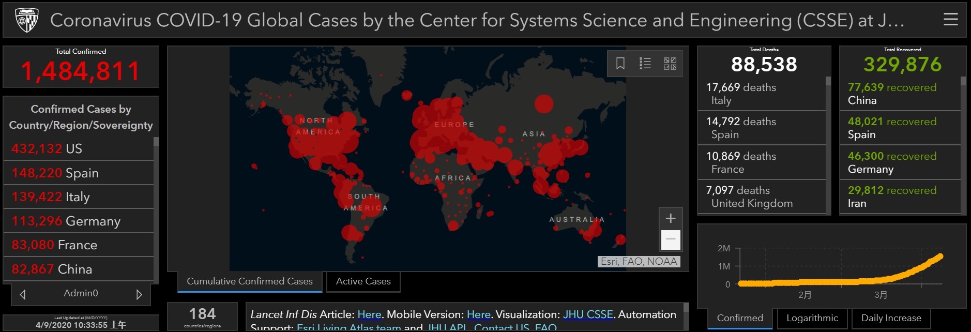The image size is (971, 332).
Task: Zoom out on the map
Action: [x=671, y=239]
